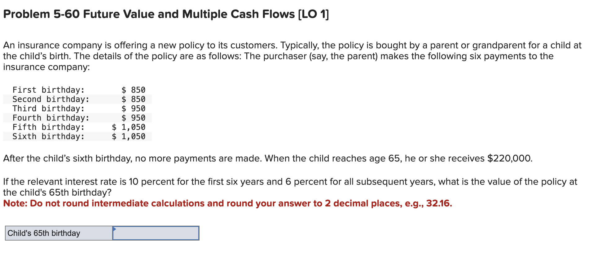
Task: Click the $ 1,050 value for Sixth birthday
Action: point(129,136)
